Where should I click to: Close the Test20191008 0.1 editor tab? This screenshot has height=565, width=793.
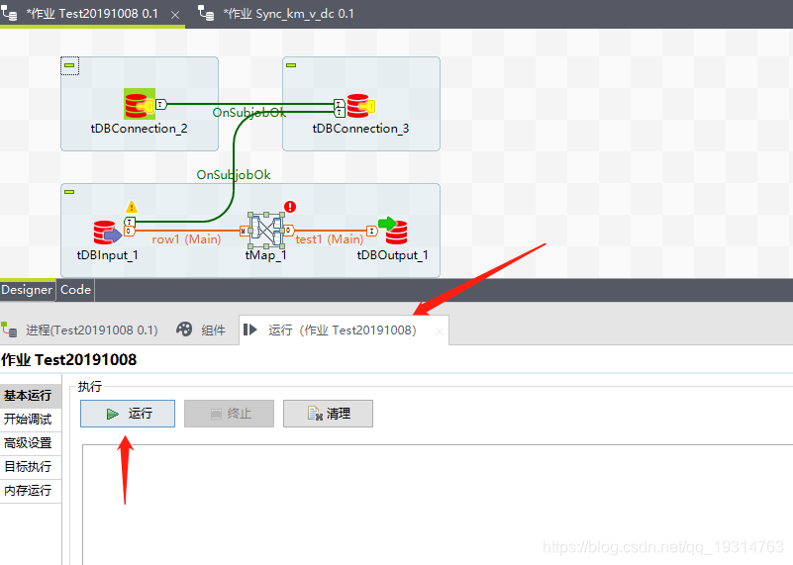(x=175, y=15)
